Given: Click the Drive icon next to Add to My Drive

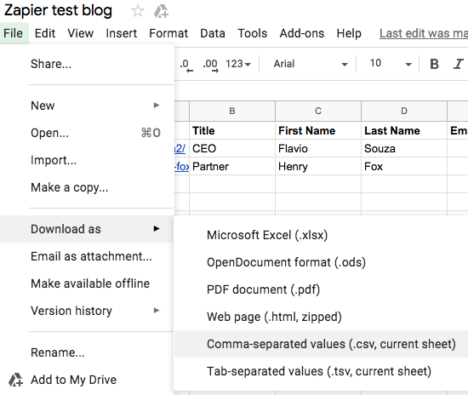Looking at the screenshot, I should (15, 380).
